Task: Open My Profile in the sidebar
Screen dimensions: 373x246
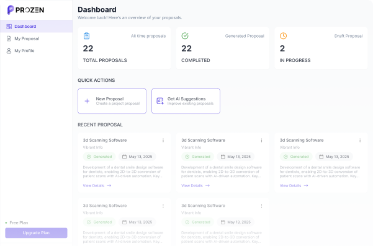Action: point(36,51)
